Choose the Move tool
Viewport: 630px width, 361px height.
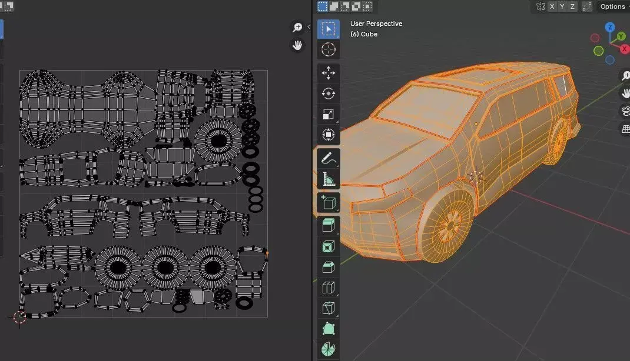pos(329,73)
